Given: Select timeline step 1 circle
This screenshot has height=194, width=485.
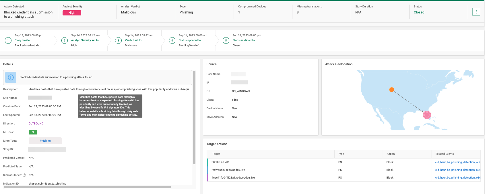Looking at the screenshot, I should 8,41.
